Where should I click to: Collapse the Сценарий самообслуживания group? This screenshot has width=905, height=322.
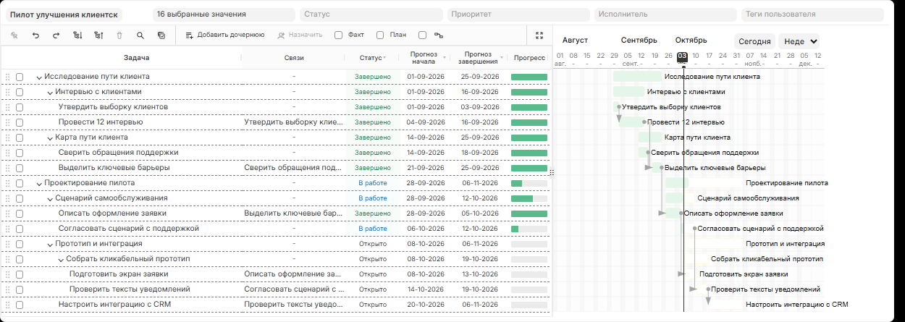50,198
